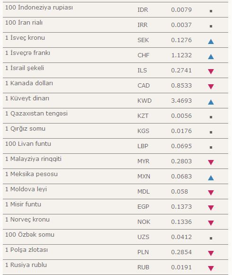Viewport: 232px width, 275px height.
Task: Select the 1 Küveyt dinarı currency name
Action: 27,98
